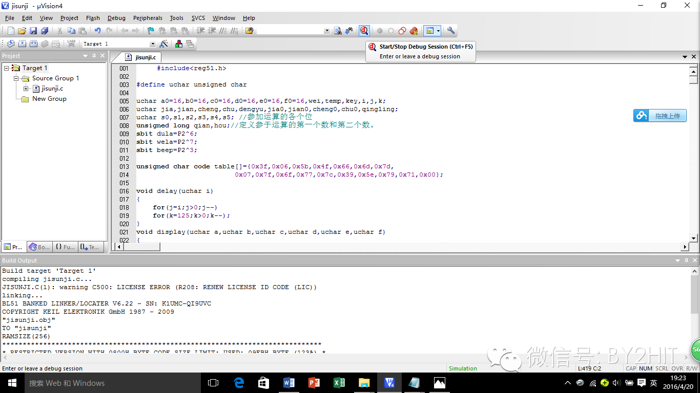Click the Find document icon beside search box
Screen dimensions: 700x393
coord(338,31)
